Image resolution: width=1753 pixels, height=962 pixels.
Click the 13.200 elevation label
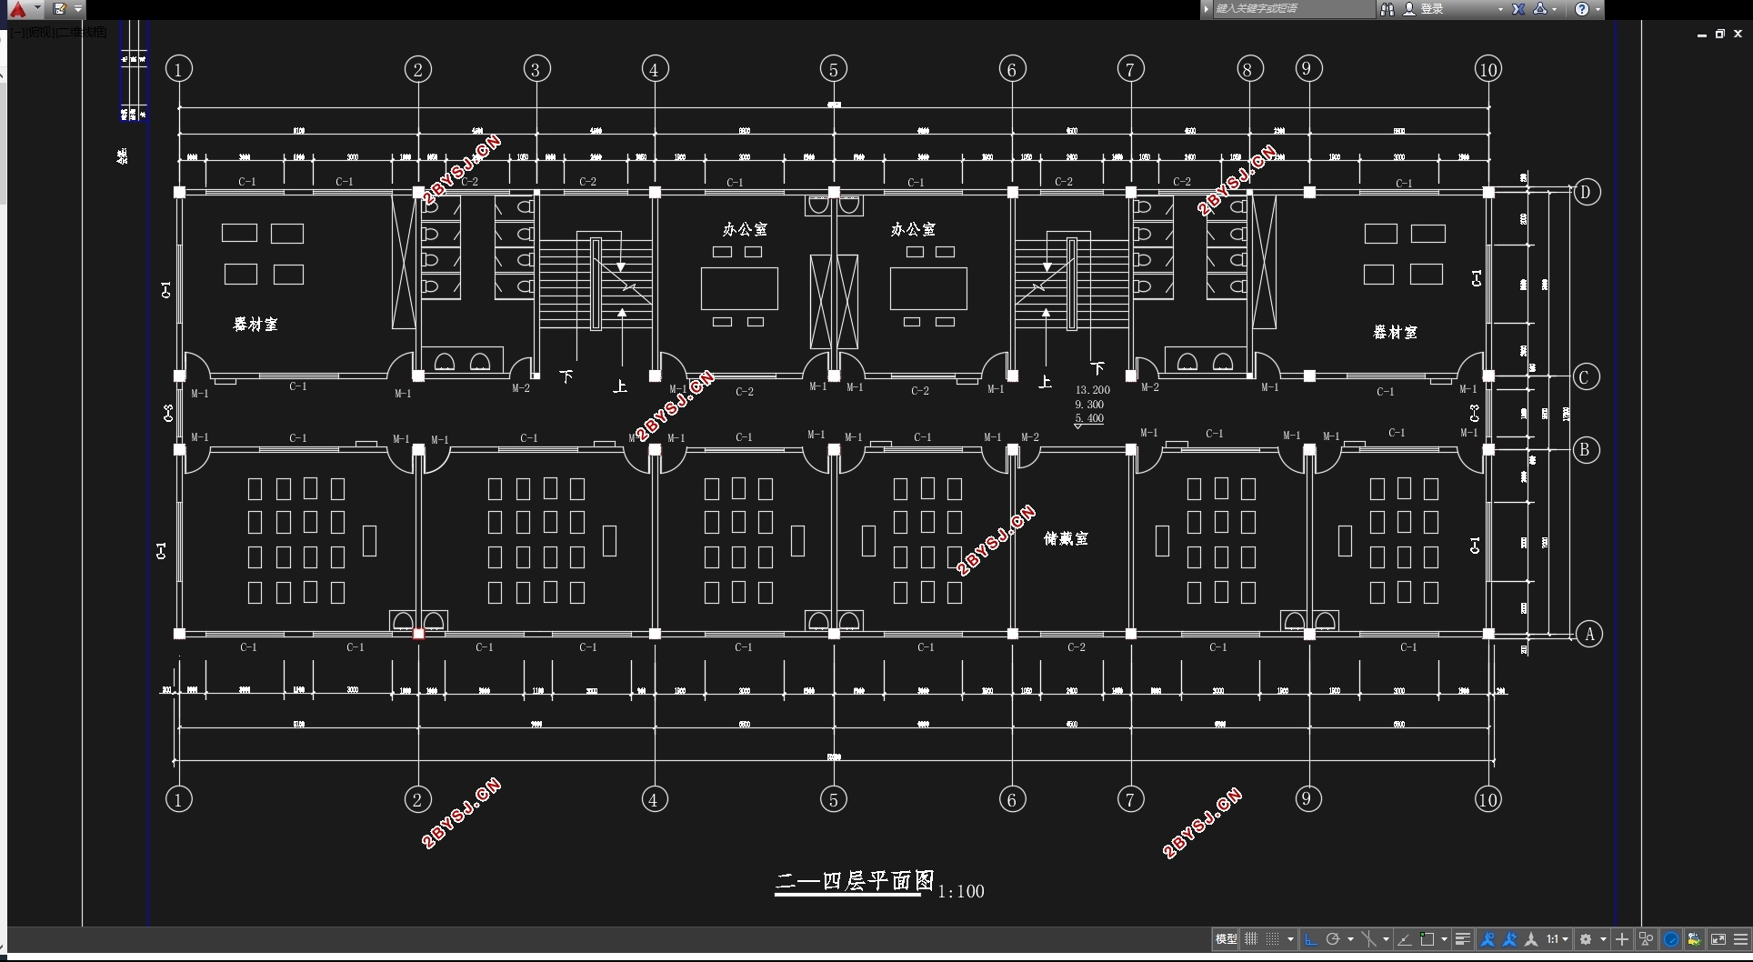[1093, 390]
